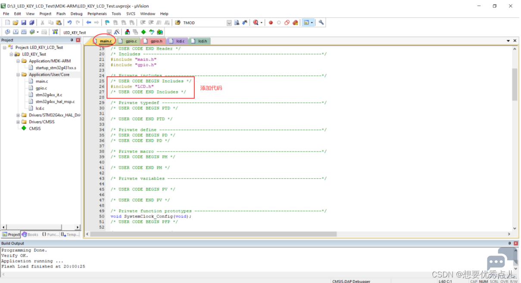521x283 pixels.
Task: Open the TMOD find combo dropdown
Action: (229, 23)
